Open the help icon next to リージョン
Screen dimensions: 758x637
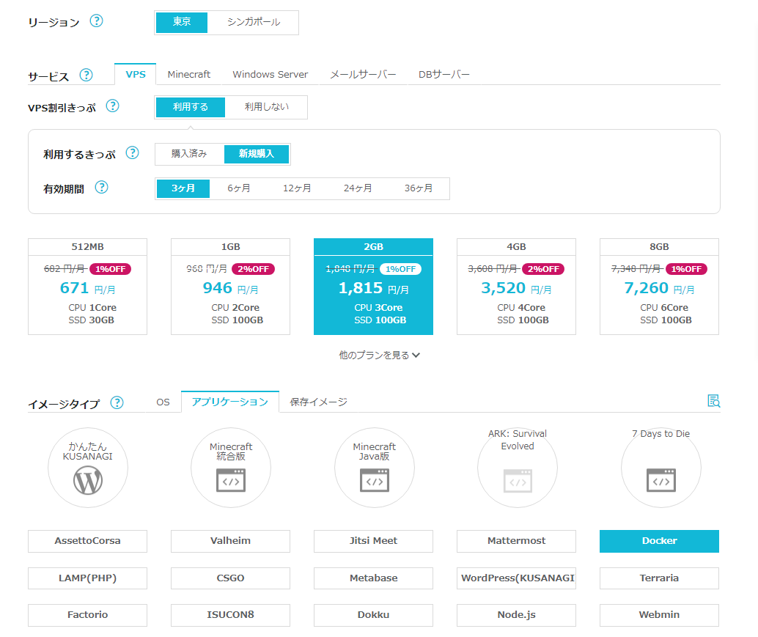pos(96,21)
